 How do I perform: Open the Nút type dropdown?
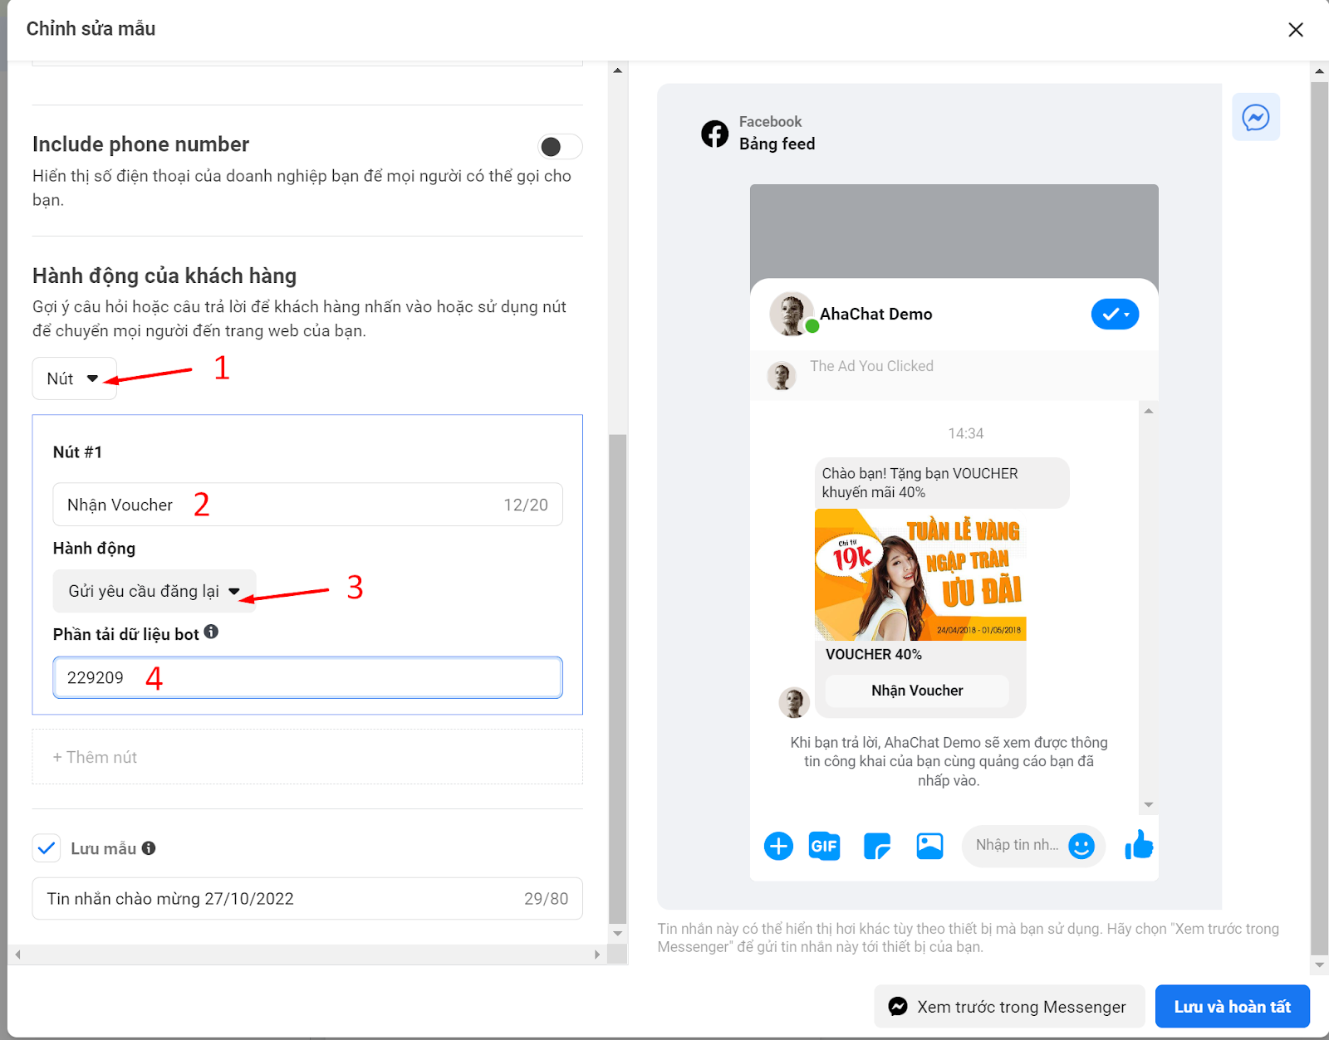pyautogui.click(x=74, y=378)
